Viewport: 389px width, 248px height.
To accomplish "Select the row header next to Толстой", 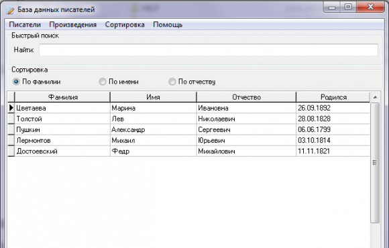I will coord(11,119).
